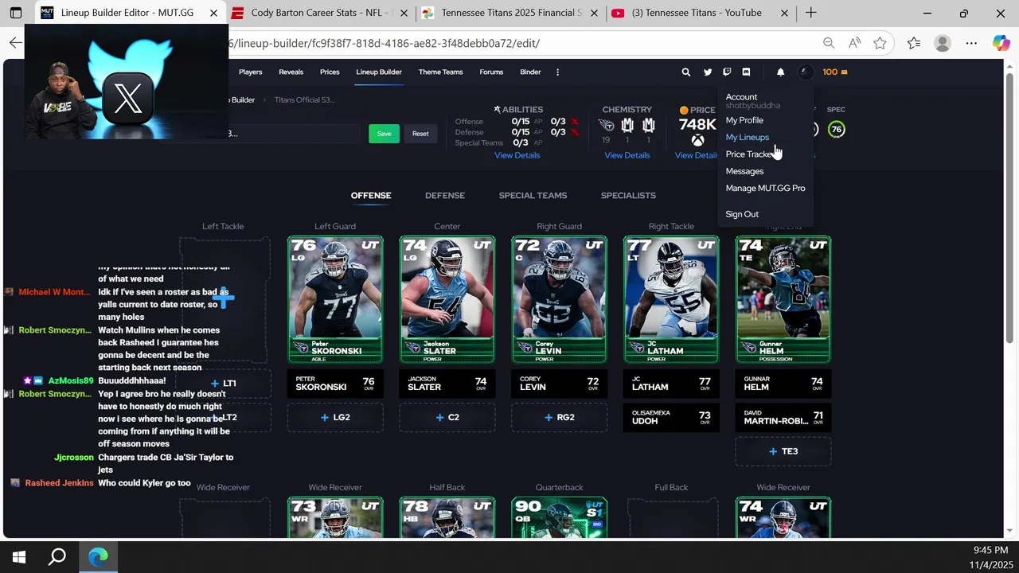Viewport: 1019px width, 573px height.
Task: Open the tab actions menu icon
Action: (x=15, y=13)
